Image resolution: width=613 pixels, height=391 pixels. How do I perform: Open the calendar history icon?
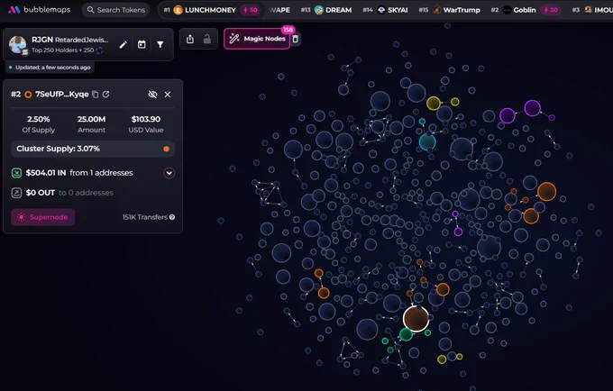[x=142, y=44]
